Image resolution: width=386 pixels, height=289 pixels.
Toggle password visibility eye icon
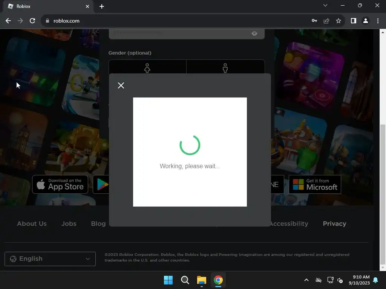pos(254,33)
